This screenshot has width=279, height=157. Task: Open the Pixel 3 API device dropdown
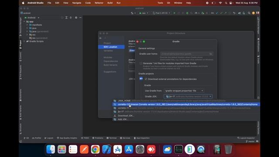coord(161,13)
